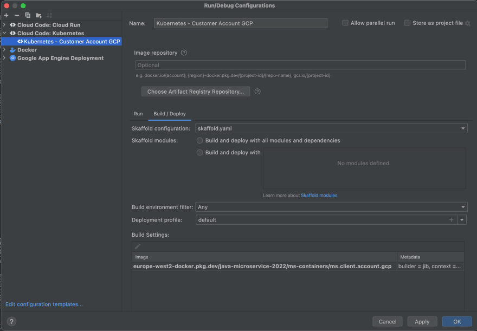Remove selected configuration with minus icon

(17, 15)
